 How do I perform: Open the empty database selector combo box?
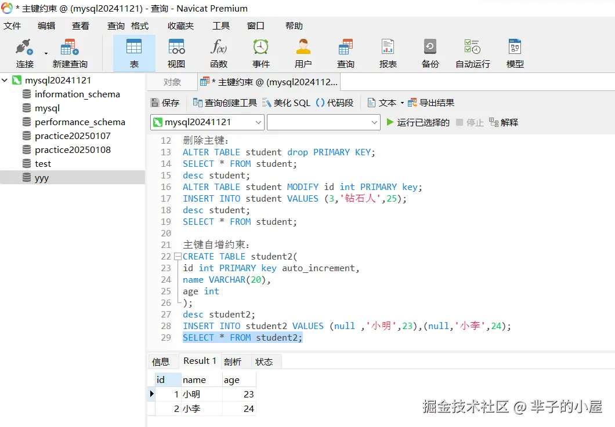click(x=324, y=122)
